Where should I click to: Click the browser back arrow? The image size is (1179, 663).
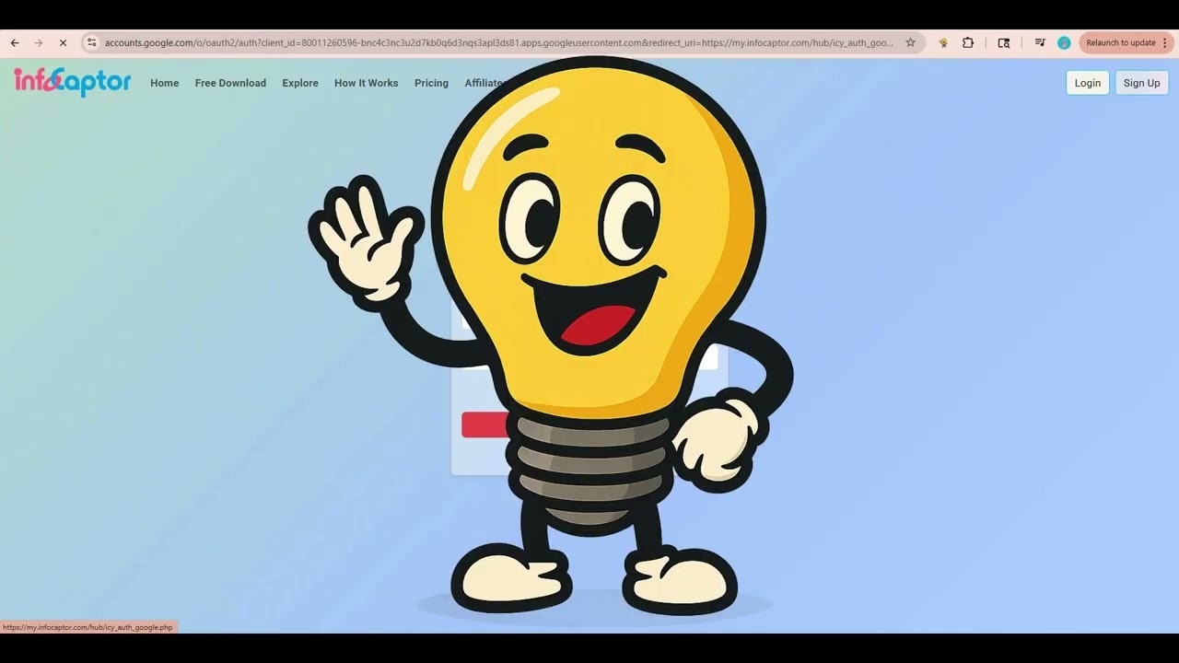click(14, 42)
